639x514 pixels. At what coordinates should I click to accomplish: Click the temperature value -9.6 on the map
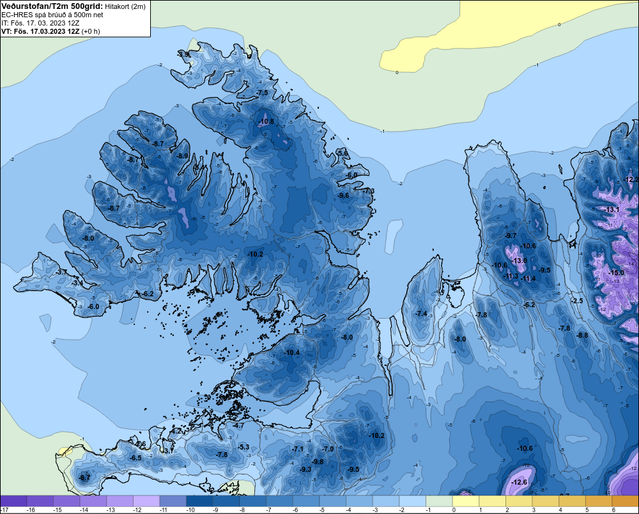coord(344,195)
